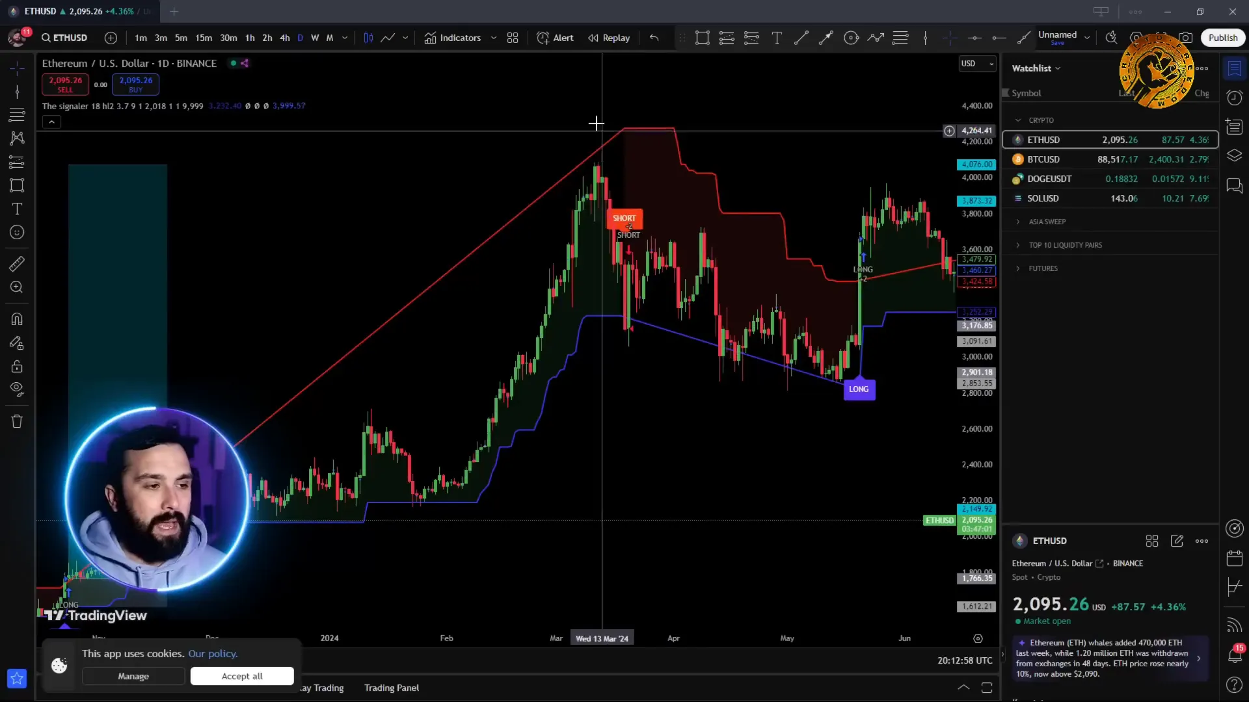1249x702 pixels.
Task: Open the Indicators dialog
Action: tap(453, 38)
